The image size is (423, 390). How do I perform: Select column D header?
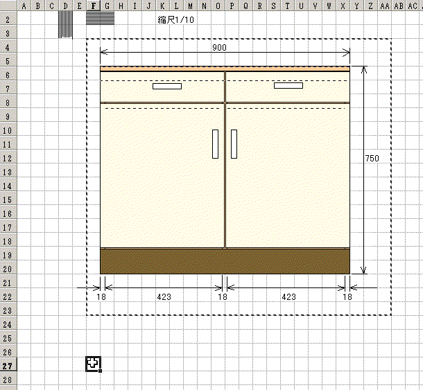point(66,6)
